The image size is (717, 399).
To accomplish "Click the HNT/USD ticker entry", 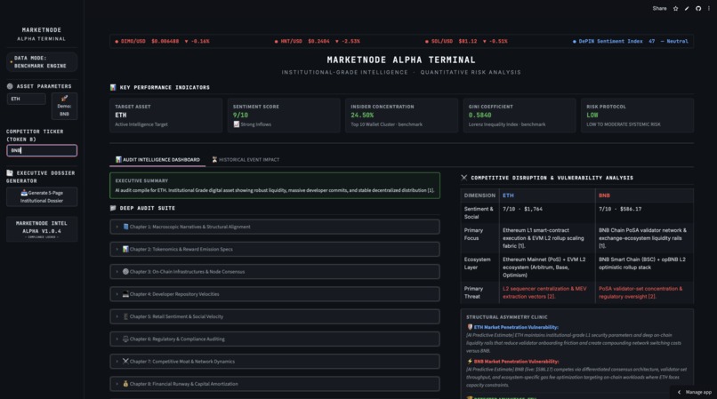I will pyautogui.click(x=317, y=41).
